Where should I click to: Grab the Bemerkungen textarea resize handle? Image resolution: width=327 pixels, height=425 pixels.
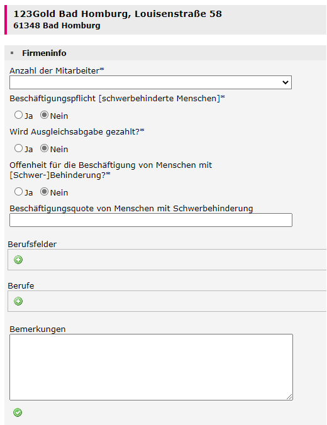click(289, 397)
